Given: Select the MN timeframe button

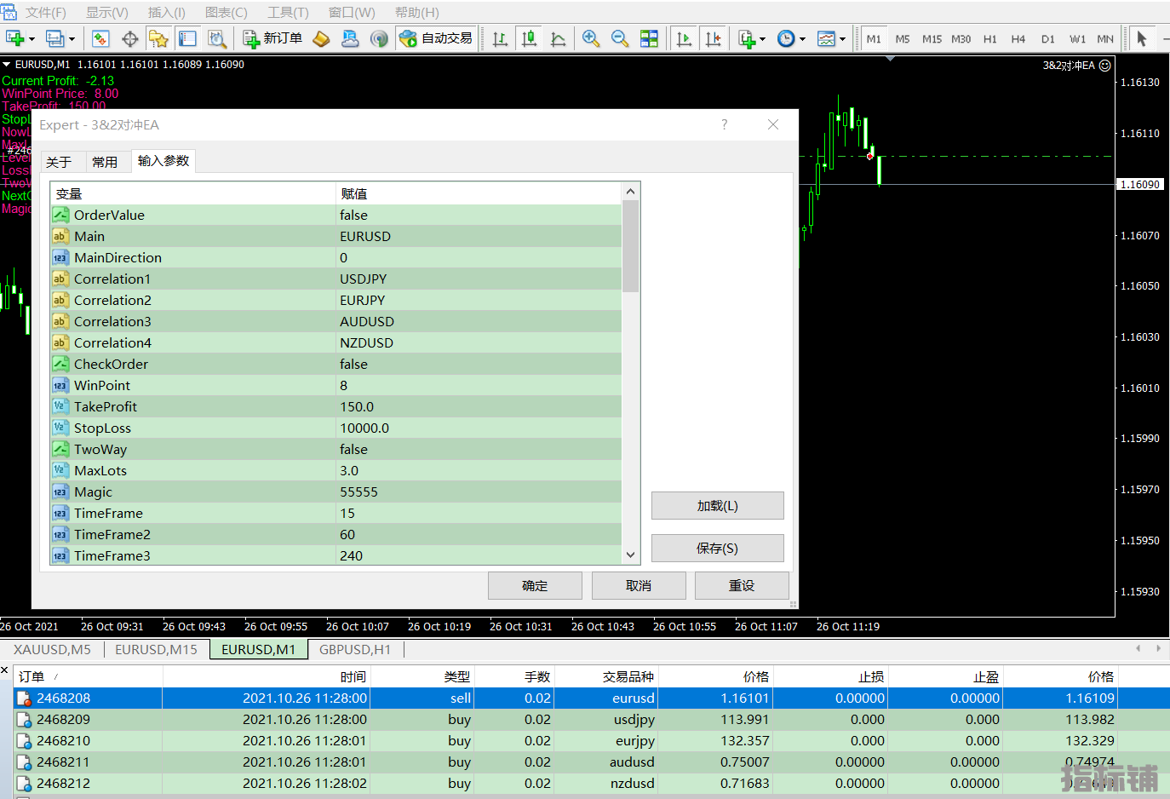Looking at the screenshot, I should tap(1104, 39).
